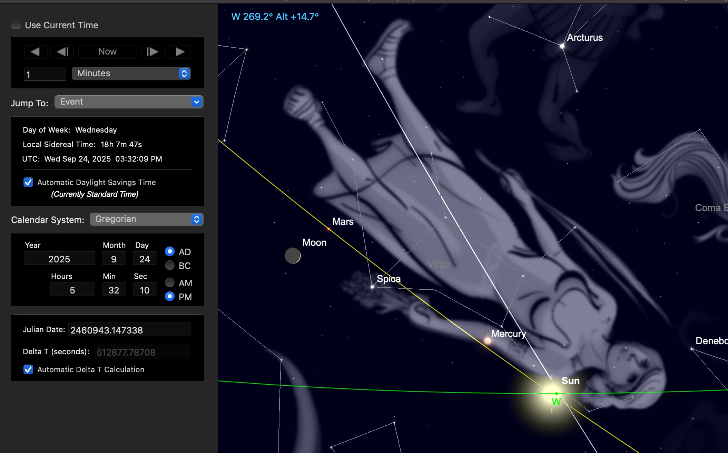The width and height of the screenshot is (728, 453).
Task: Step time backward one increment
Action: (62, 52)
